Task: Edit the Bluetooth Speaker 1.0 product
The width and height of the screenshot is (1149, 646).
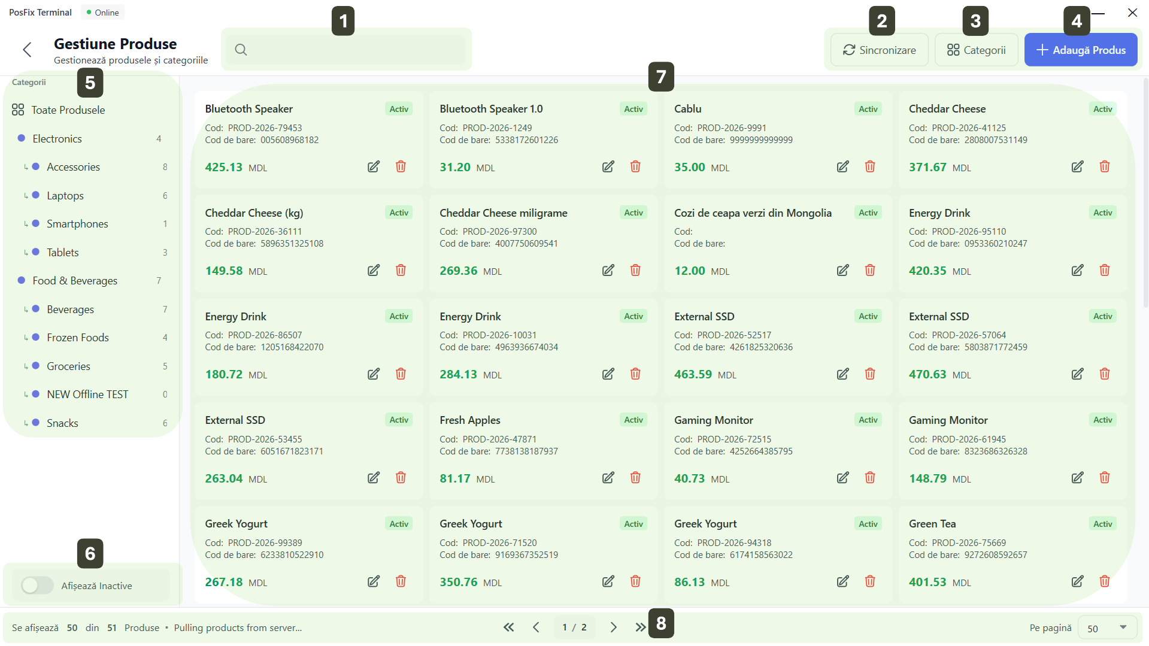Action: pos(608,167)
